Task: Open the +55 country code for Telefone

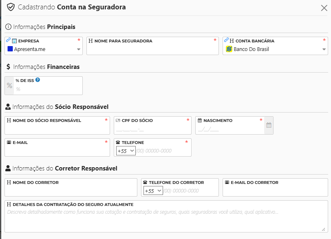Action: pyautogui.click(x=126, y=150)
